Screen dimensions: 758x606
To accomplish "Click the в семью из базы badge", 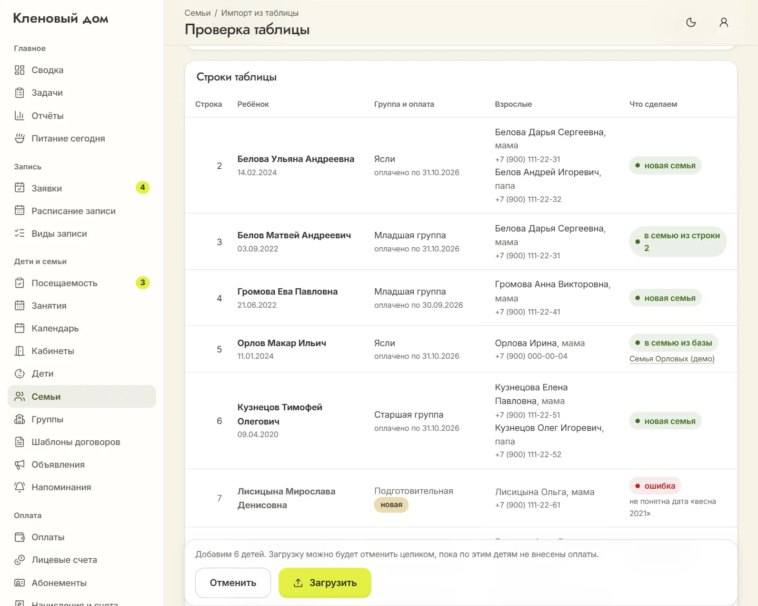I will point(674,343).
